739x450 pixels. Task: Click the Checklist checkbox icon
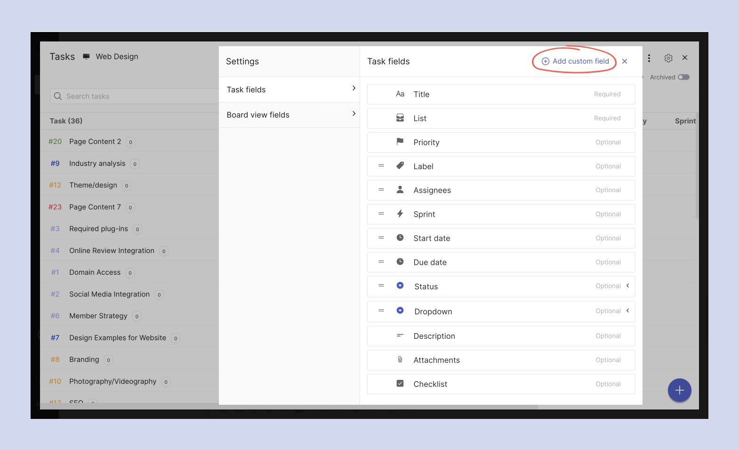tap(400, 384)
